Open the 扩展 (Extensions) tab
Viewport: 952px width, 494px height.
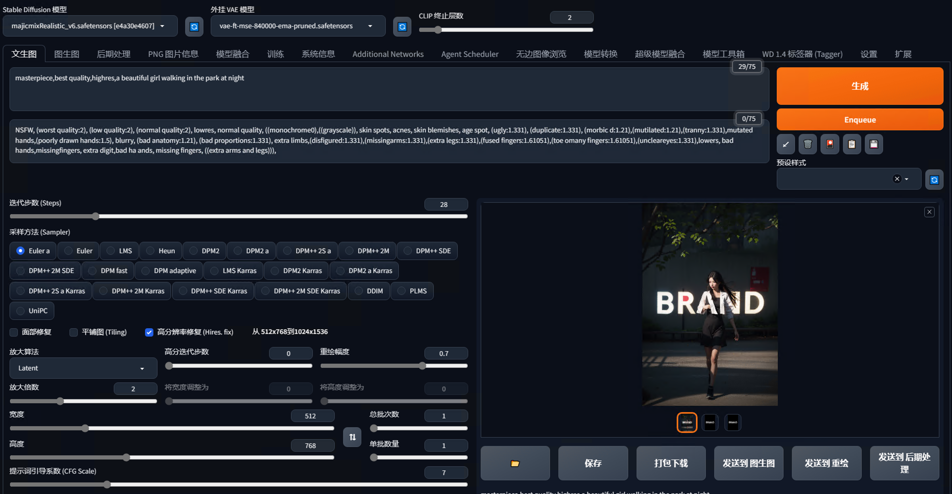[x=903, y=54]
